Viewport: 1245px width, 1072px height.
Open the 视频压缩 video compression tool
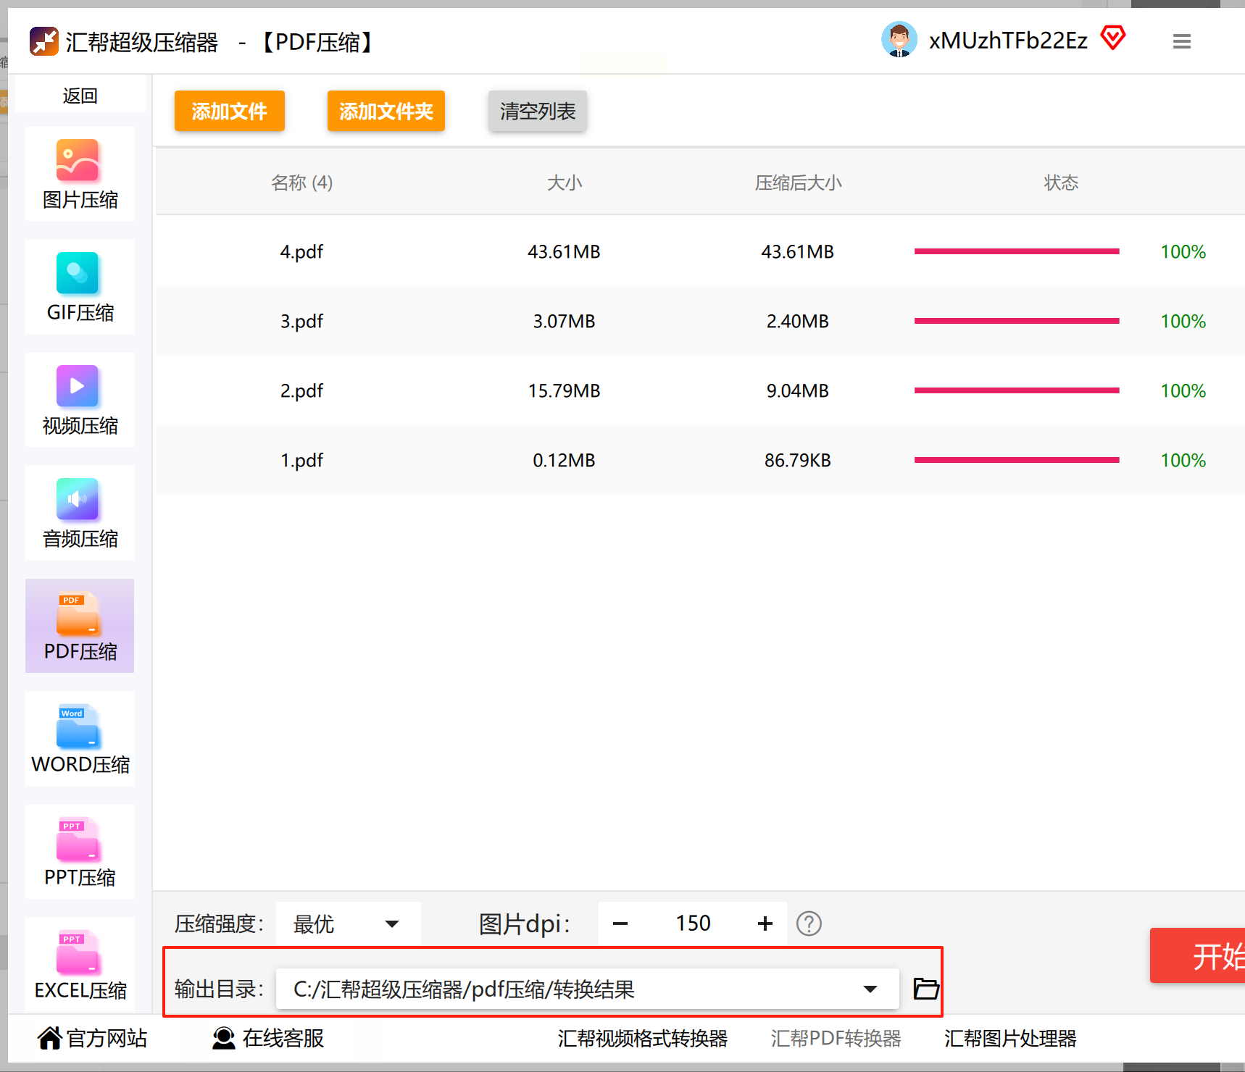(80, 400)
